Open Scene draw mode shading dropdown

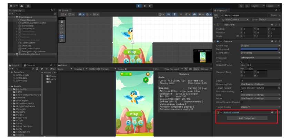tap(161, 14)
